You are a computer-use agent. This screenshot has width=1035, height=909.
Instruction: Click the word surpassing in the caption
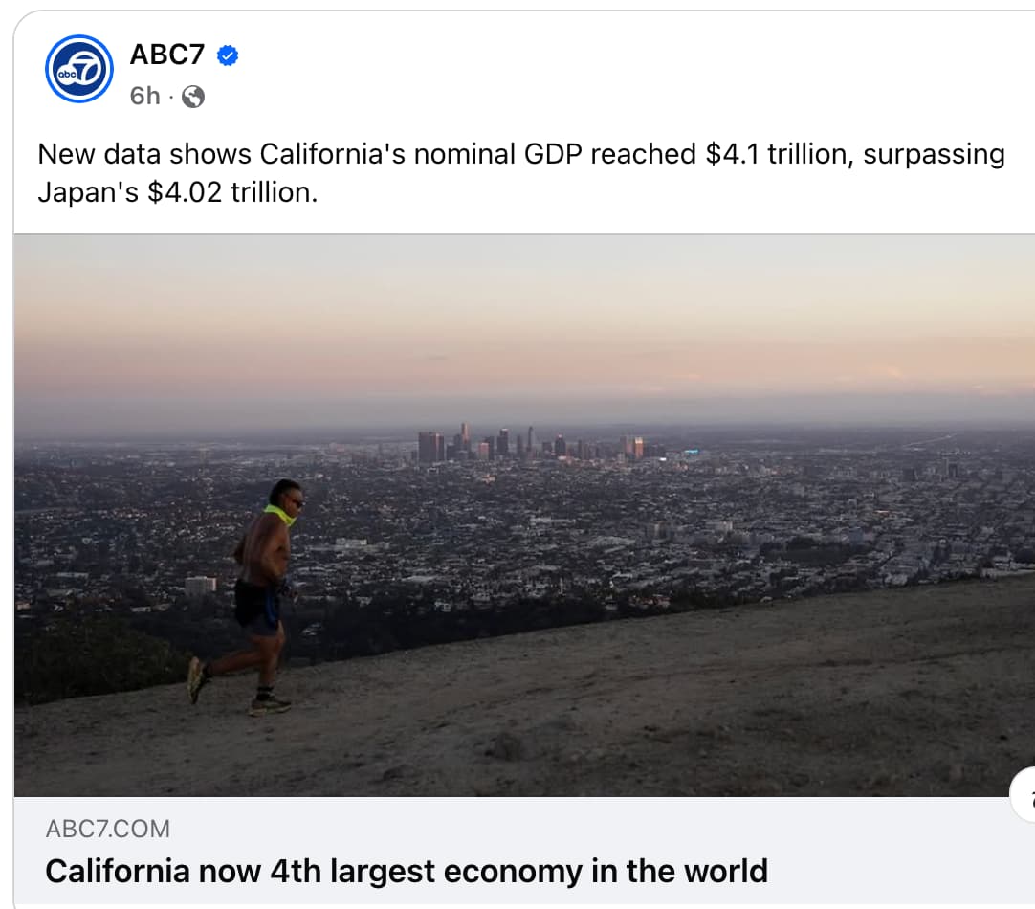pos(934,155)
